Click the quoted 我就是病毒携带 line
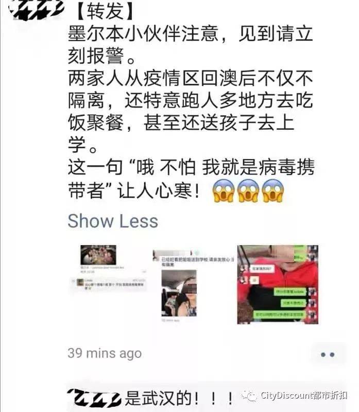359x412 pixels. (191, 167)
